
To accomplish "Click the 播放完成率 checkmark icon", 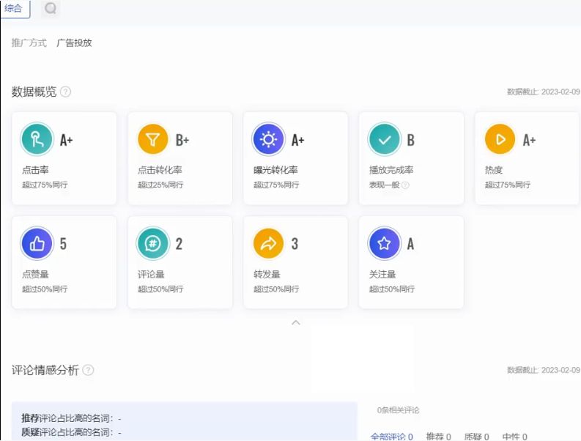I will (x=384, y=139).
